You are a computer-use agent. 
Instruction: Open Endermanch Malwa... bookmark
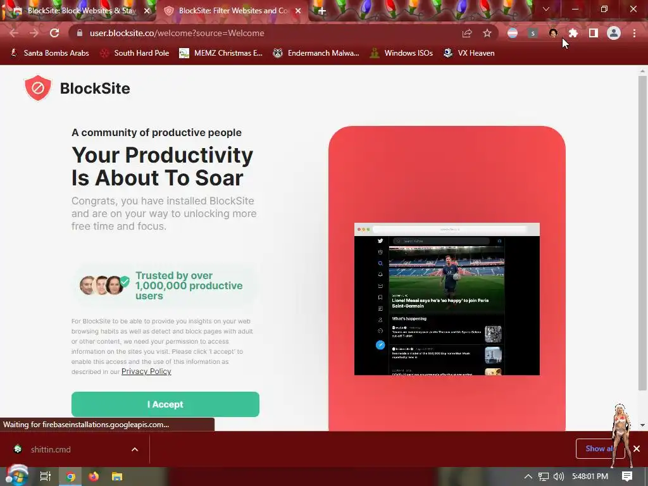[x=316, y=53]
